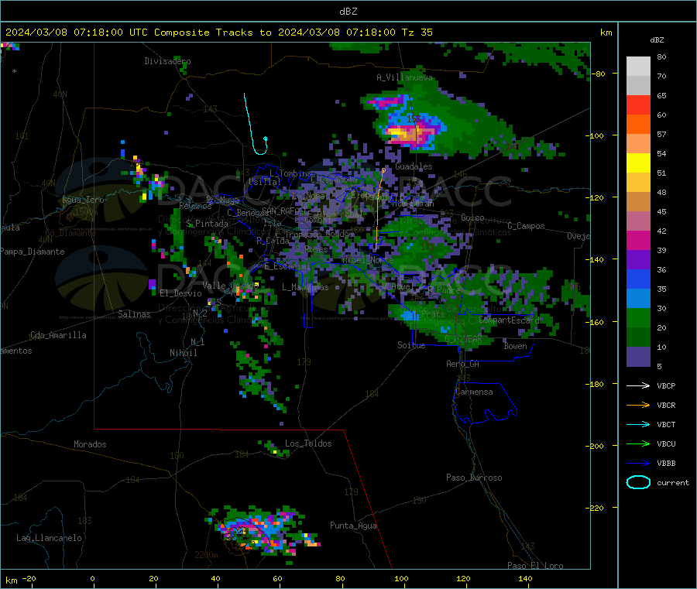The image size is (697, 589).
Task: Click the orange storm track near Guadales
Action: pos(378,209)
